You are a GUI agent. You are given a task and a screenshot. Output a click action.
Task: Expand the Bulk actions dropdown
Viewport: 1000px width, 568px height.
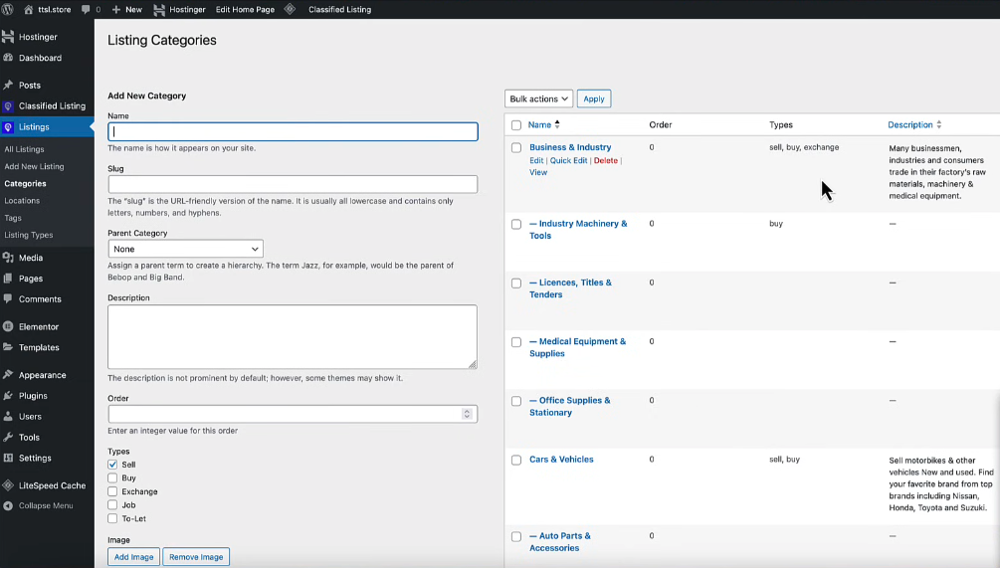pos(538,98)
